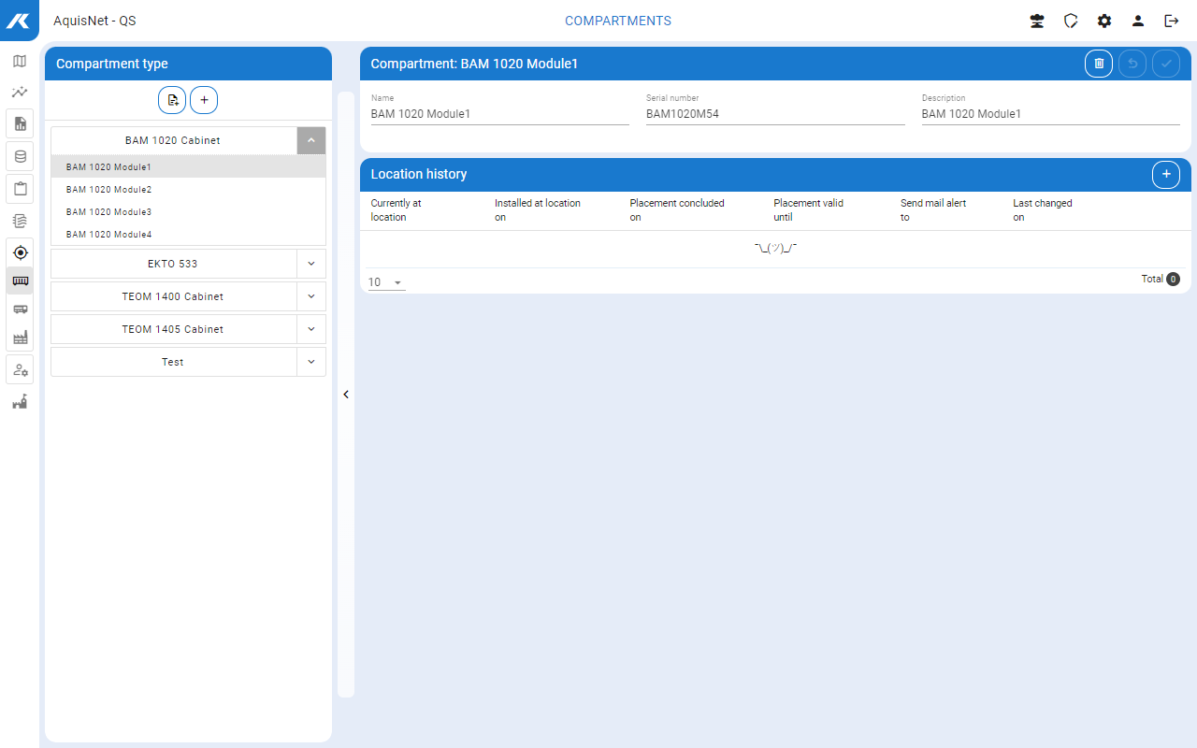Expand the EKTO 533 compartment type
The image size is (1197, 748).
tap(311, 264)
